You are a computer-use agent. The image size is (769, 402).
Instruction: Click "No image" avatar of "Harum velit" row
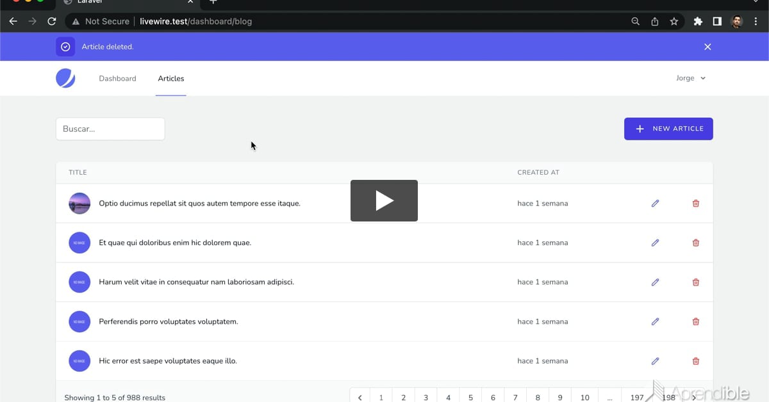coord(79,282)
